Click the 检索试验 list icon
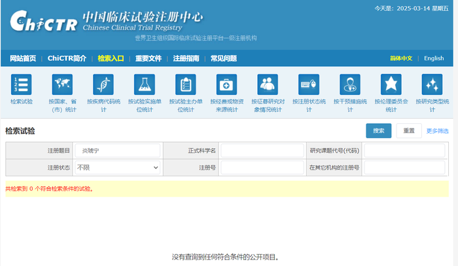458x266 pixels. [x=21, y=85]
